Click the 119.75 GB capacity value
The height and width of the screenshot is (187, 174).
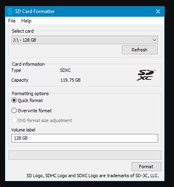coord(70,80)
